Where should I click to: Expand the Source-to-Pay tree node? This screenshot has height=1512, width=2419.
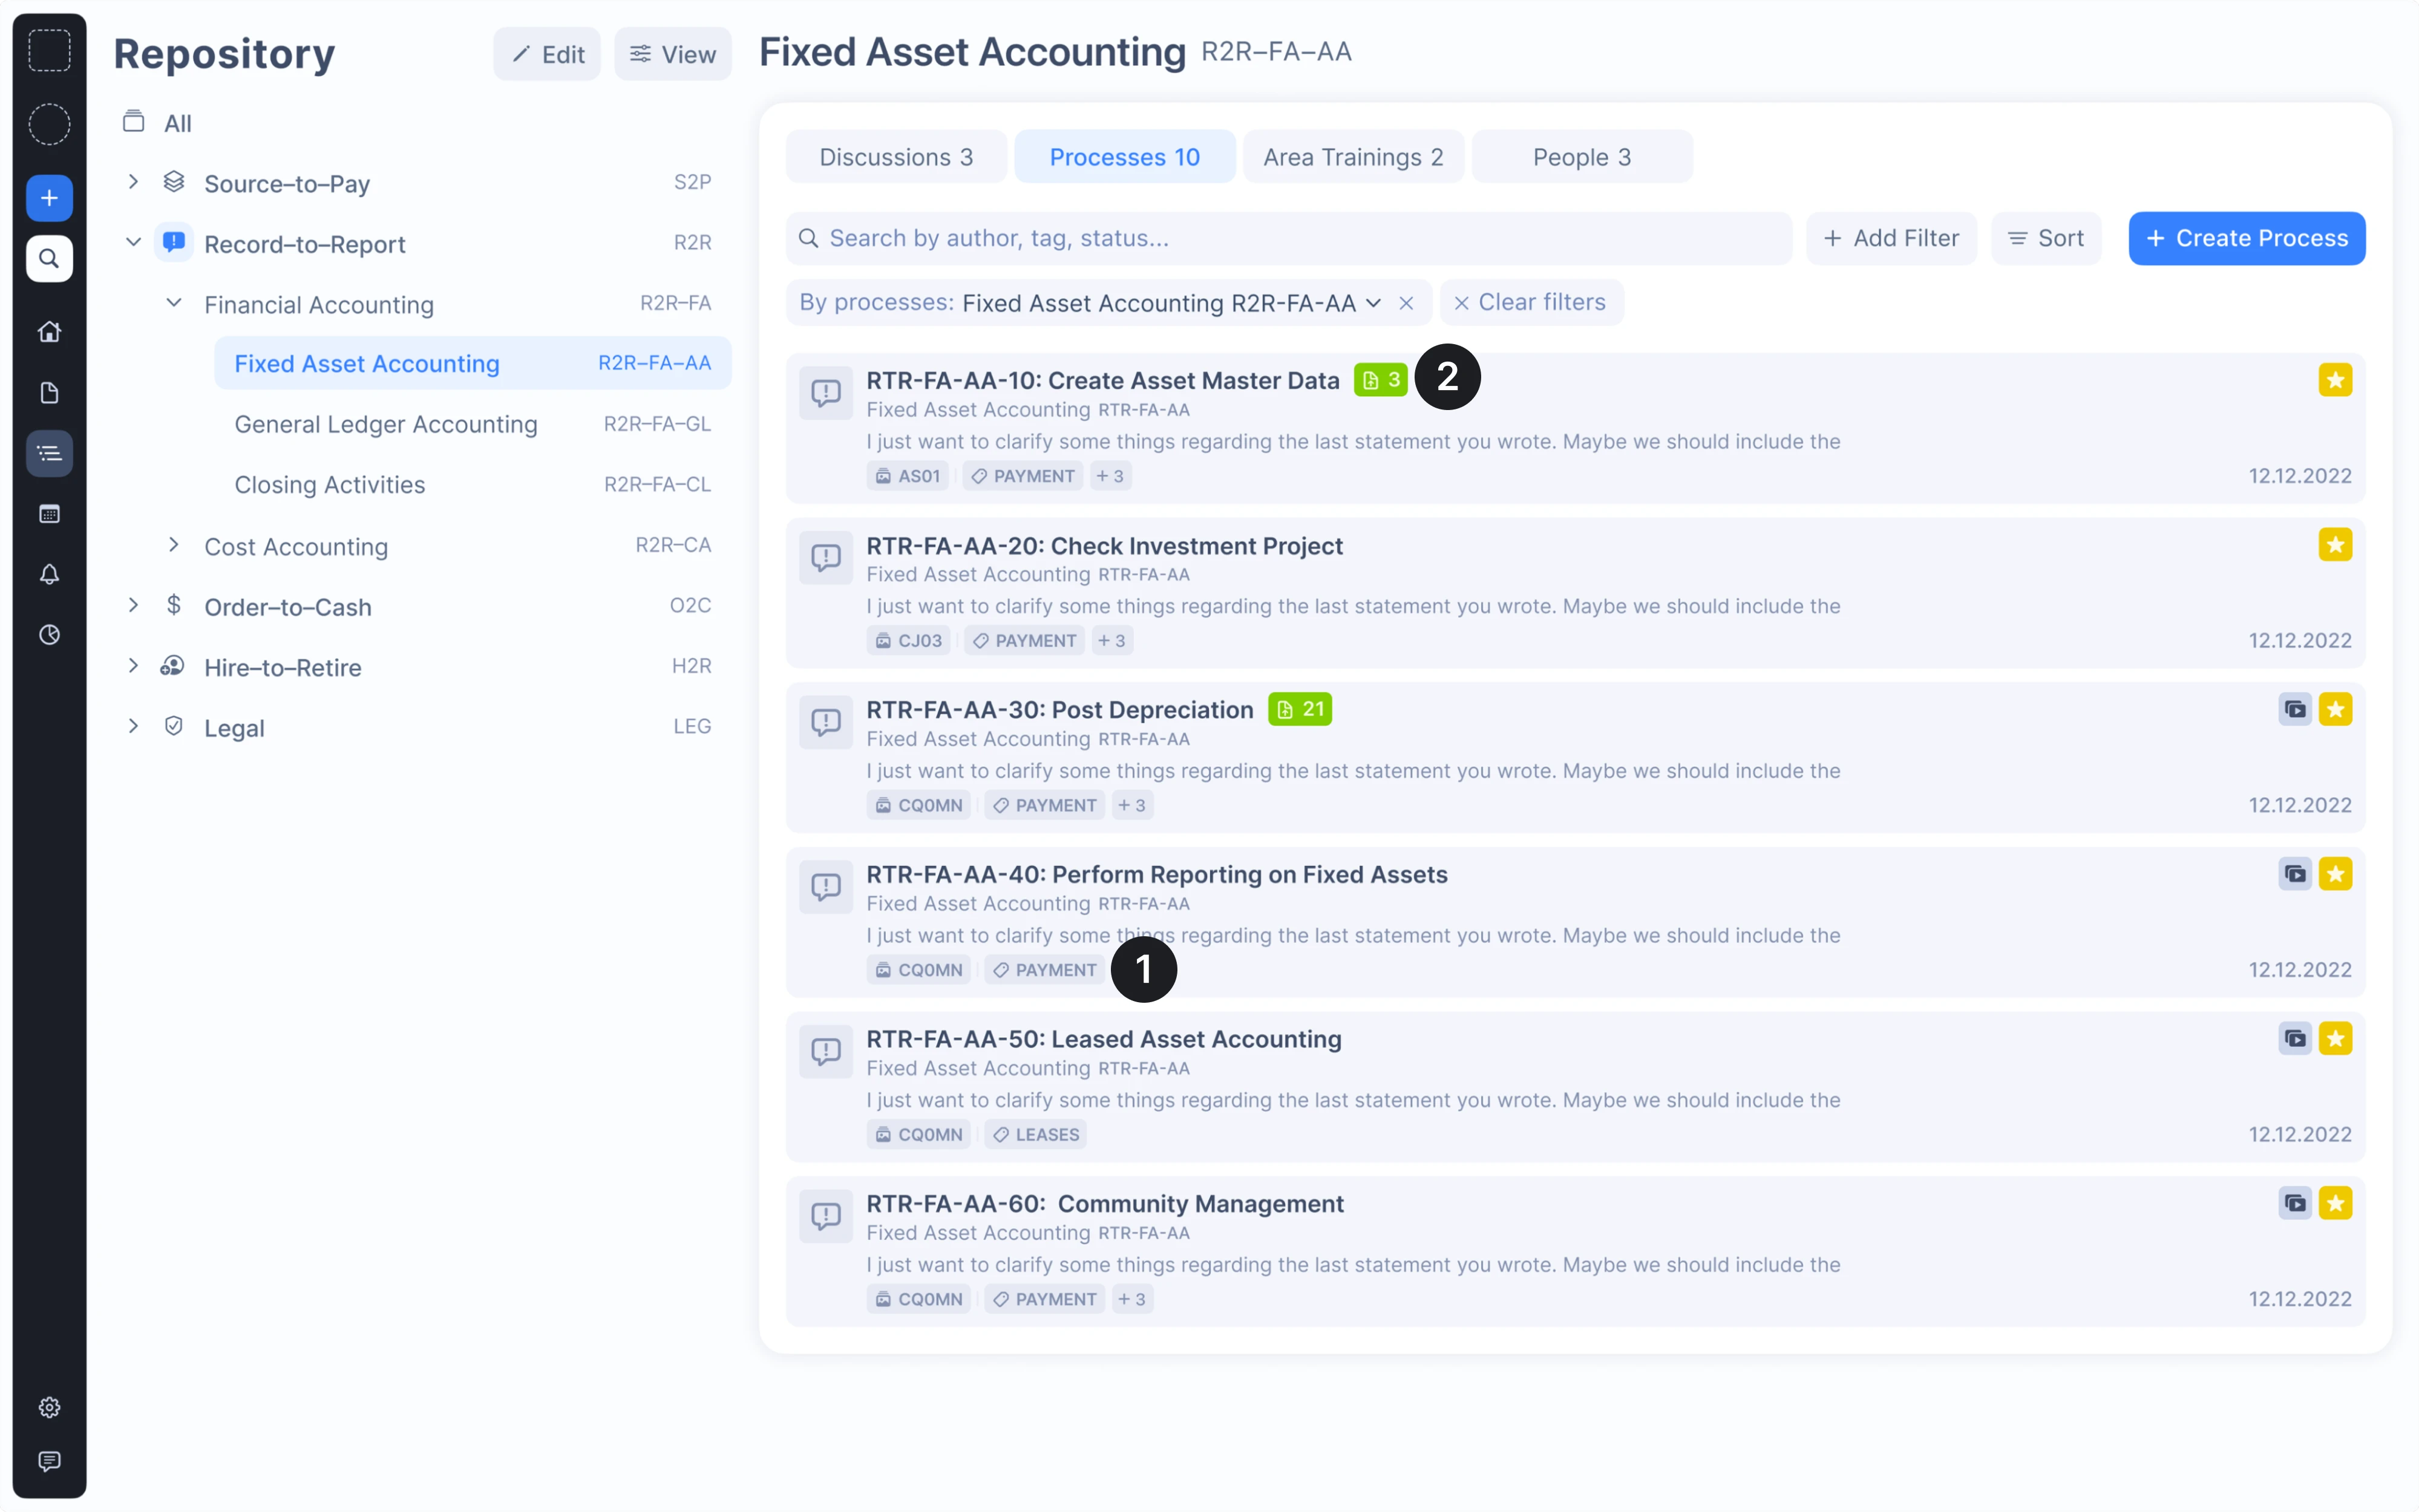click(x=133, y=182)
